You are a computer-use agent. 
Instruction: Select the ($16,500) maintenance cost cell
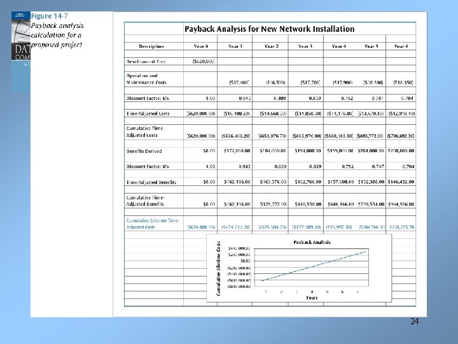pos(275,83)
